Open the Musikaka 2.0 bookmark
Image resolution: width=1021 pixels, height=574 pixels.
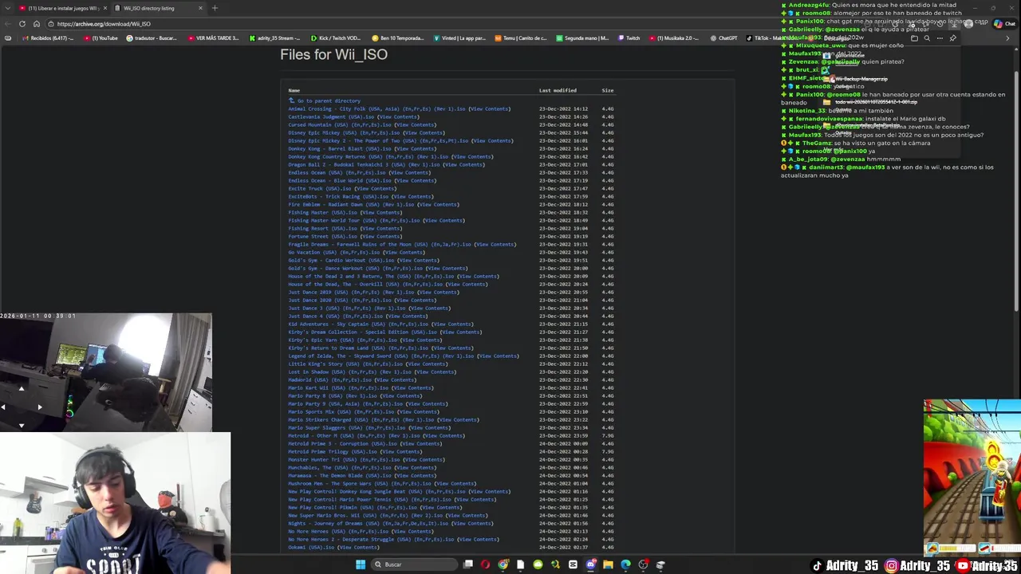[x=674, y=38]
